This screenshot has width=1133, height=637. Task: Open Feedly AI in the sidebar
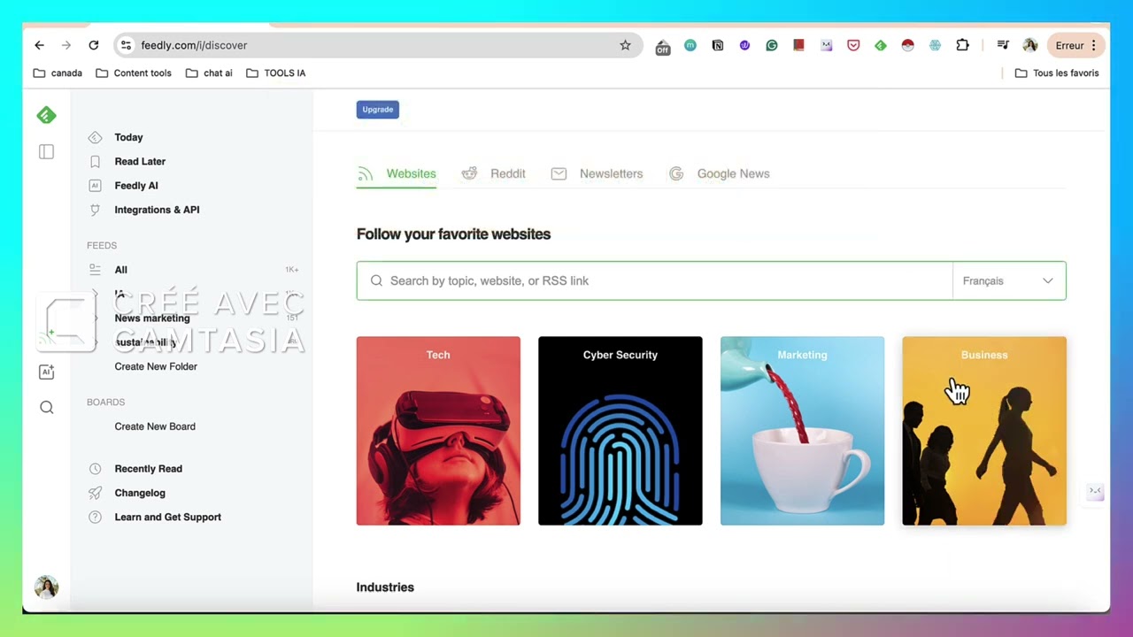tap(136, 186)
